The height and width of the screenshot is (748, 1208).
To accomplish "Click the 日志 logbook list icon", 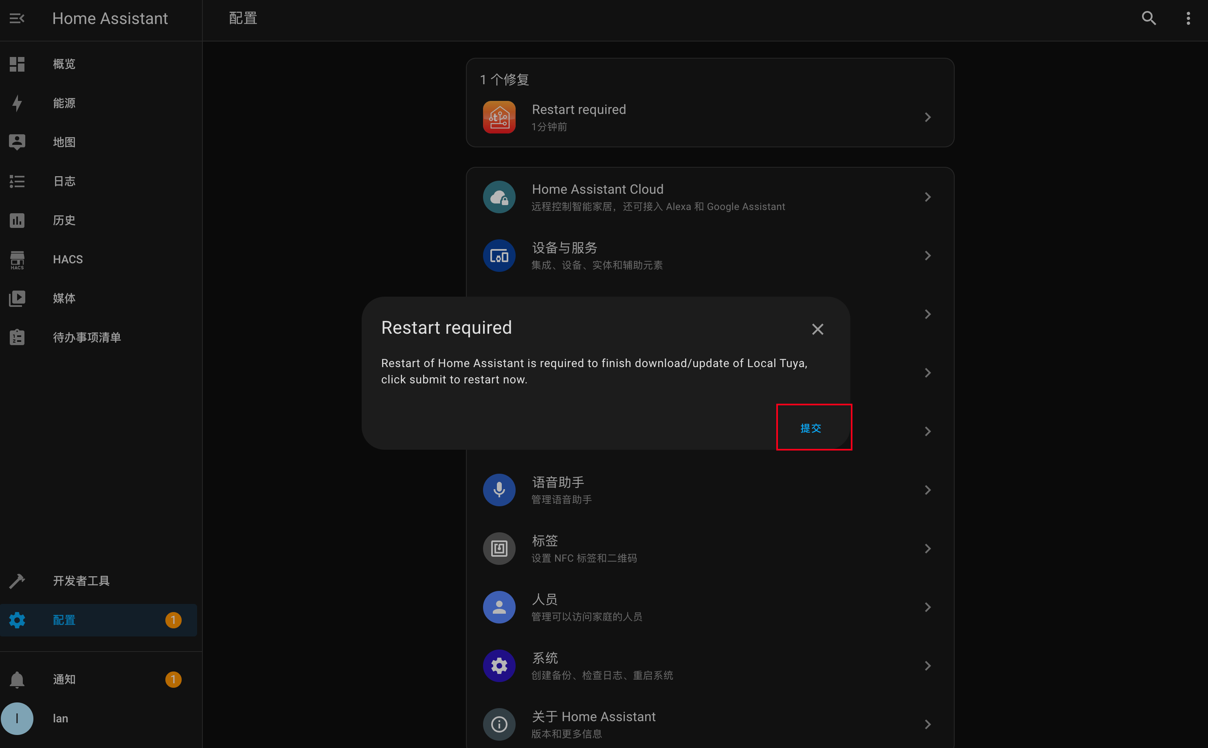I will [17, 181].
